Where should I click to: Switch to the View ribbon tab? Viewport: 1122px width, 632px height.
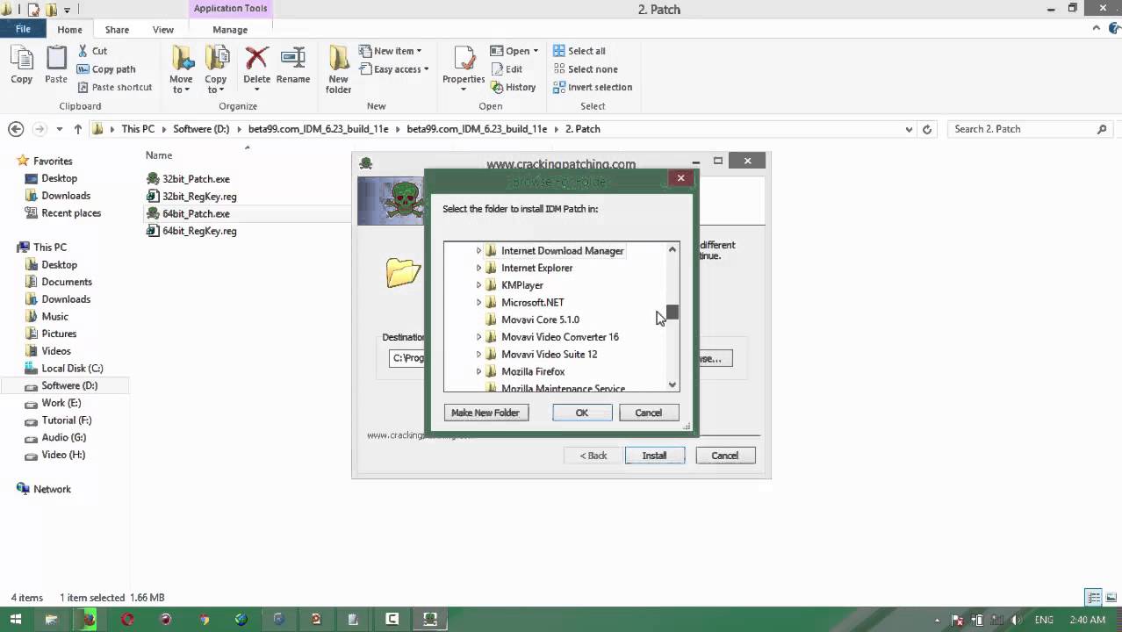click(x=163, y=30)
